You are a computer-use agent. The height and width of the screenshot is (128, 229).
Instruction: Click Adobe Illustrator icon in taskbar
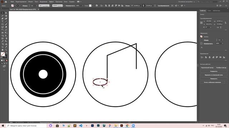coord(122,126)
